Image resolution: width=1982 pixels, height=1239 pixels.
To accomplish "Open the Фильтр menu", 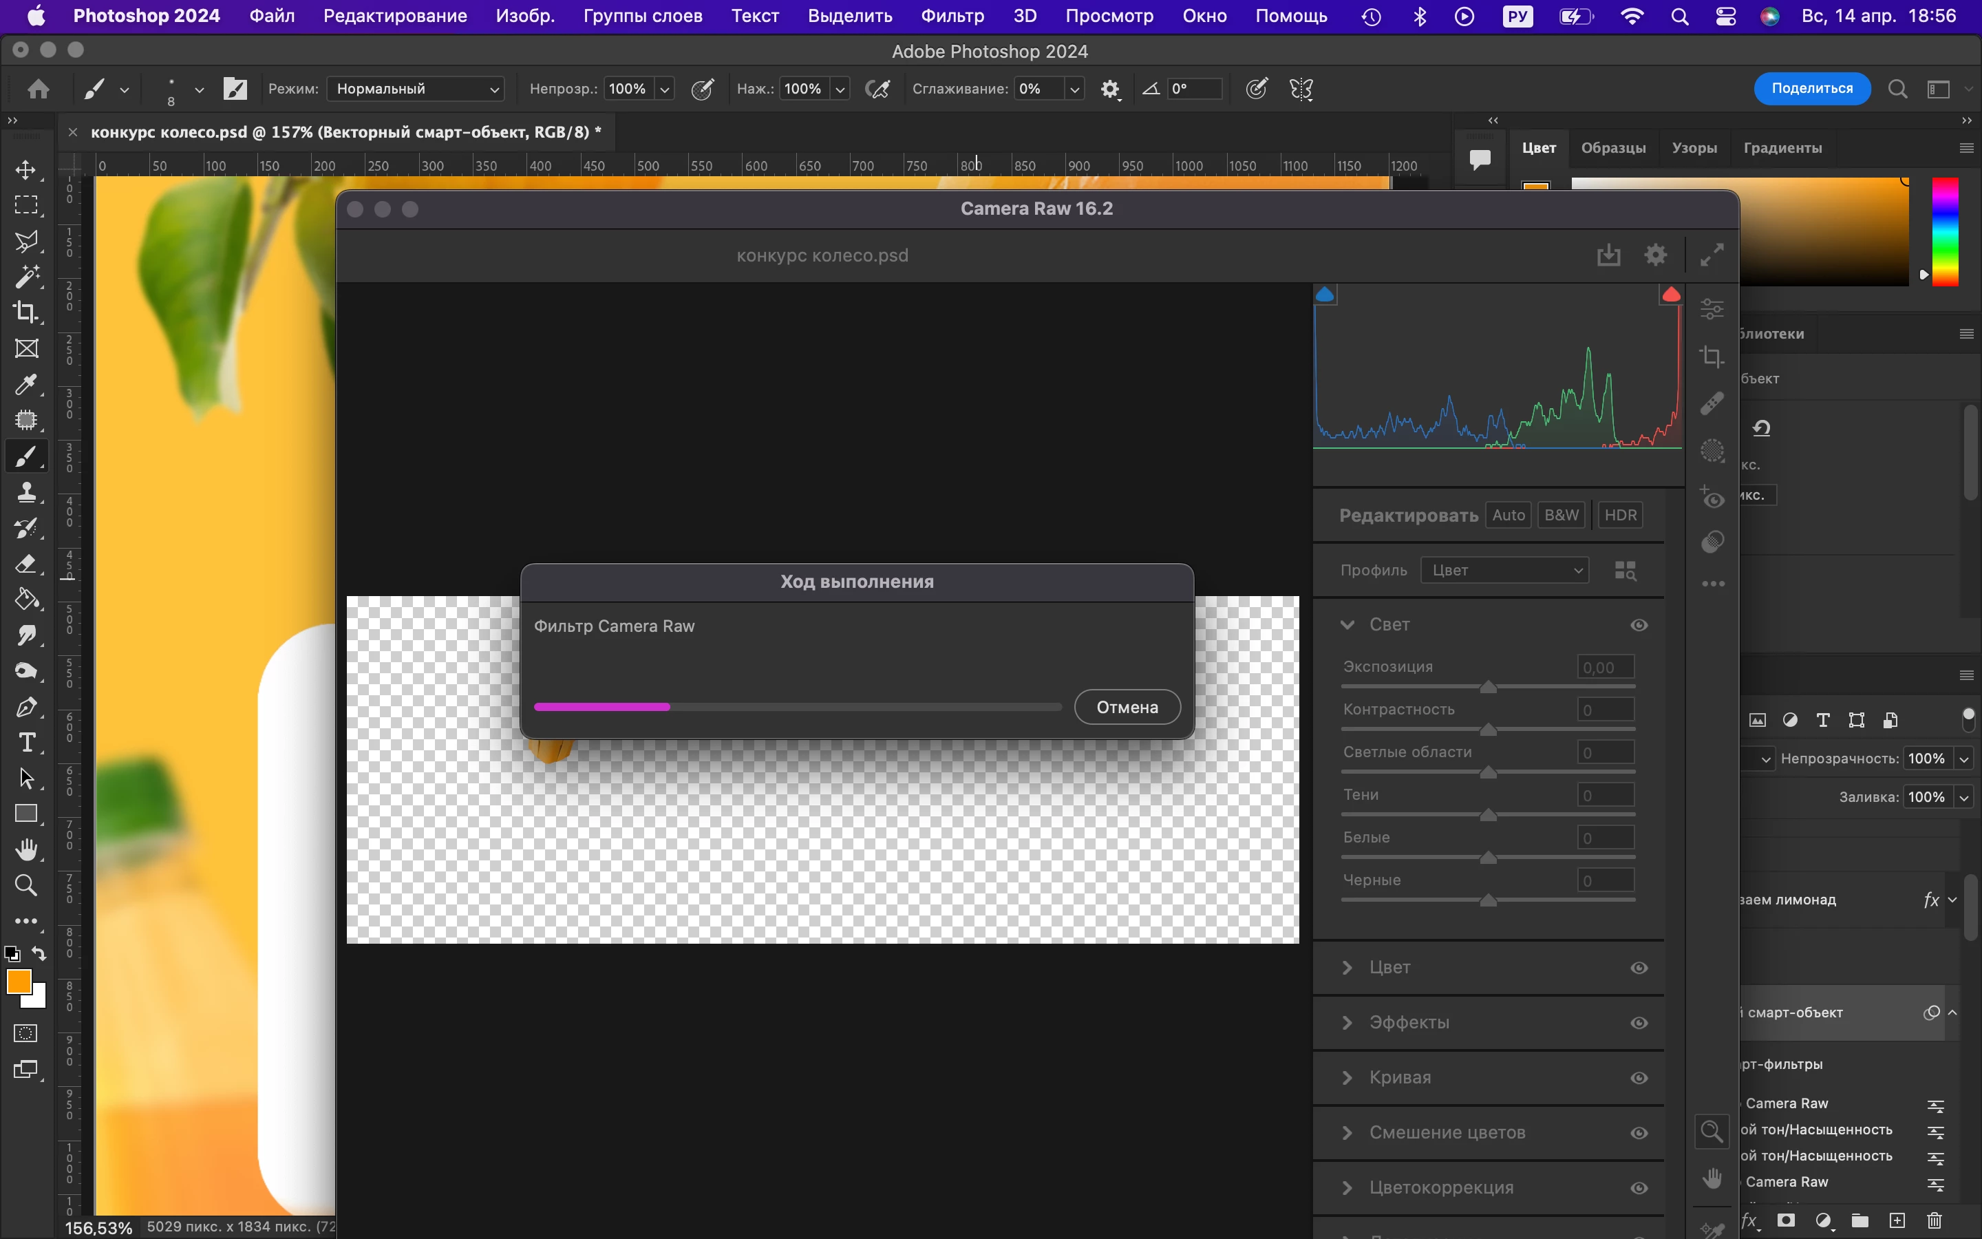I will point(952,16).
